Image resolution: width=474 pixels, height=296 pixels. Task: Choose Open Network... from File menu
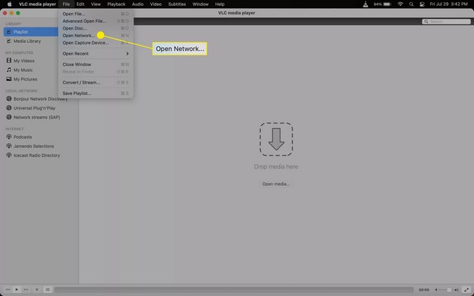(x=79, y=36)
